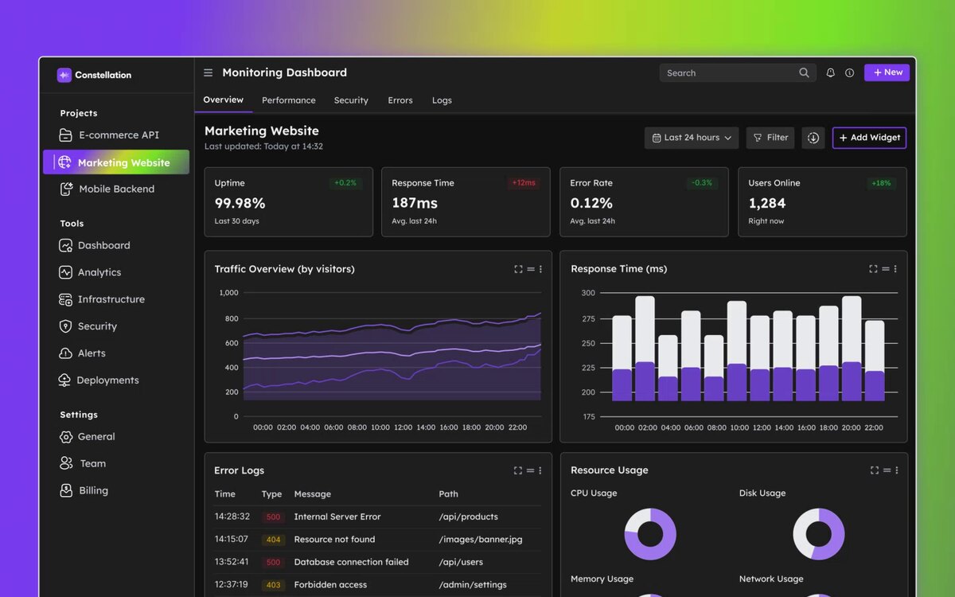
Task: Open the Logs tab
Action: pos(442,100)
